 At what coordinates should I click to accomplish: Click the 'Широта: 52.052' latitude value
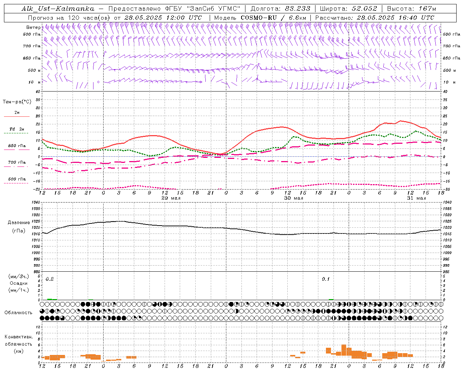point(349,9)
